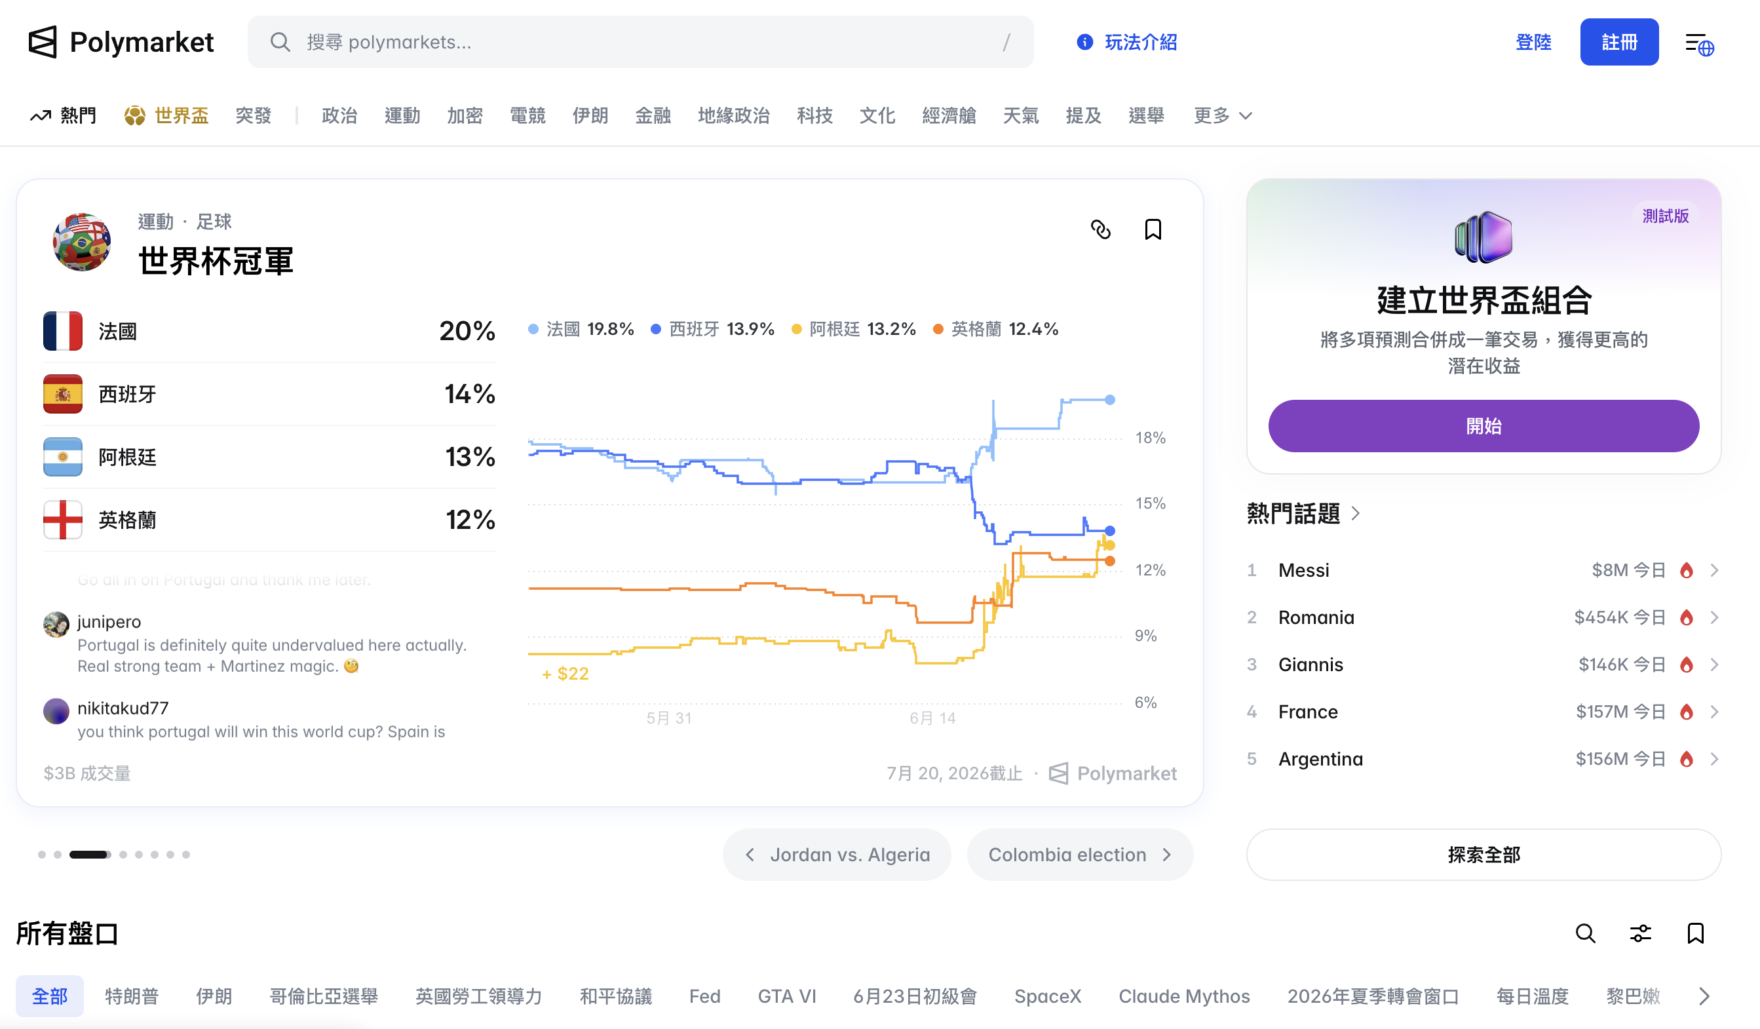Click nikitakud77's avatar

click(x=56, y=711)
